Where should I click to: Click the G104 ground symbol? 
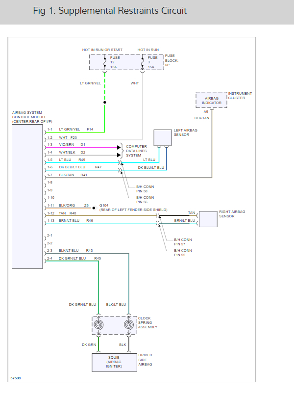pyautogui.click(x=94, y=208)
